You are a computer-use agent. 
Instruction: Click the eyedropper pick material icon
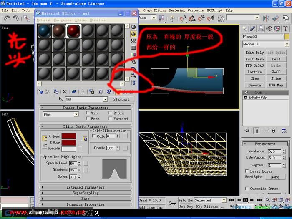click(x=61, y=99)
